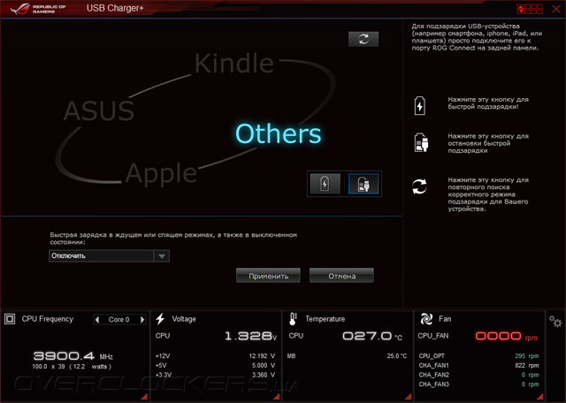This screenshot has width=566, height=403.
Task: Click the stop charging icon in help panel
Action: point(421,142)
